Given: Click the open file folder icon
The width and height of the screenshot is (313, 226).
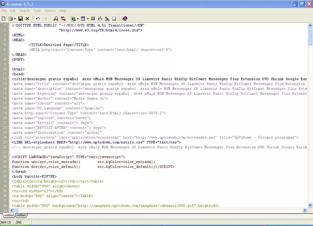Looking at the screenshot, I should (10, 18).
